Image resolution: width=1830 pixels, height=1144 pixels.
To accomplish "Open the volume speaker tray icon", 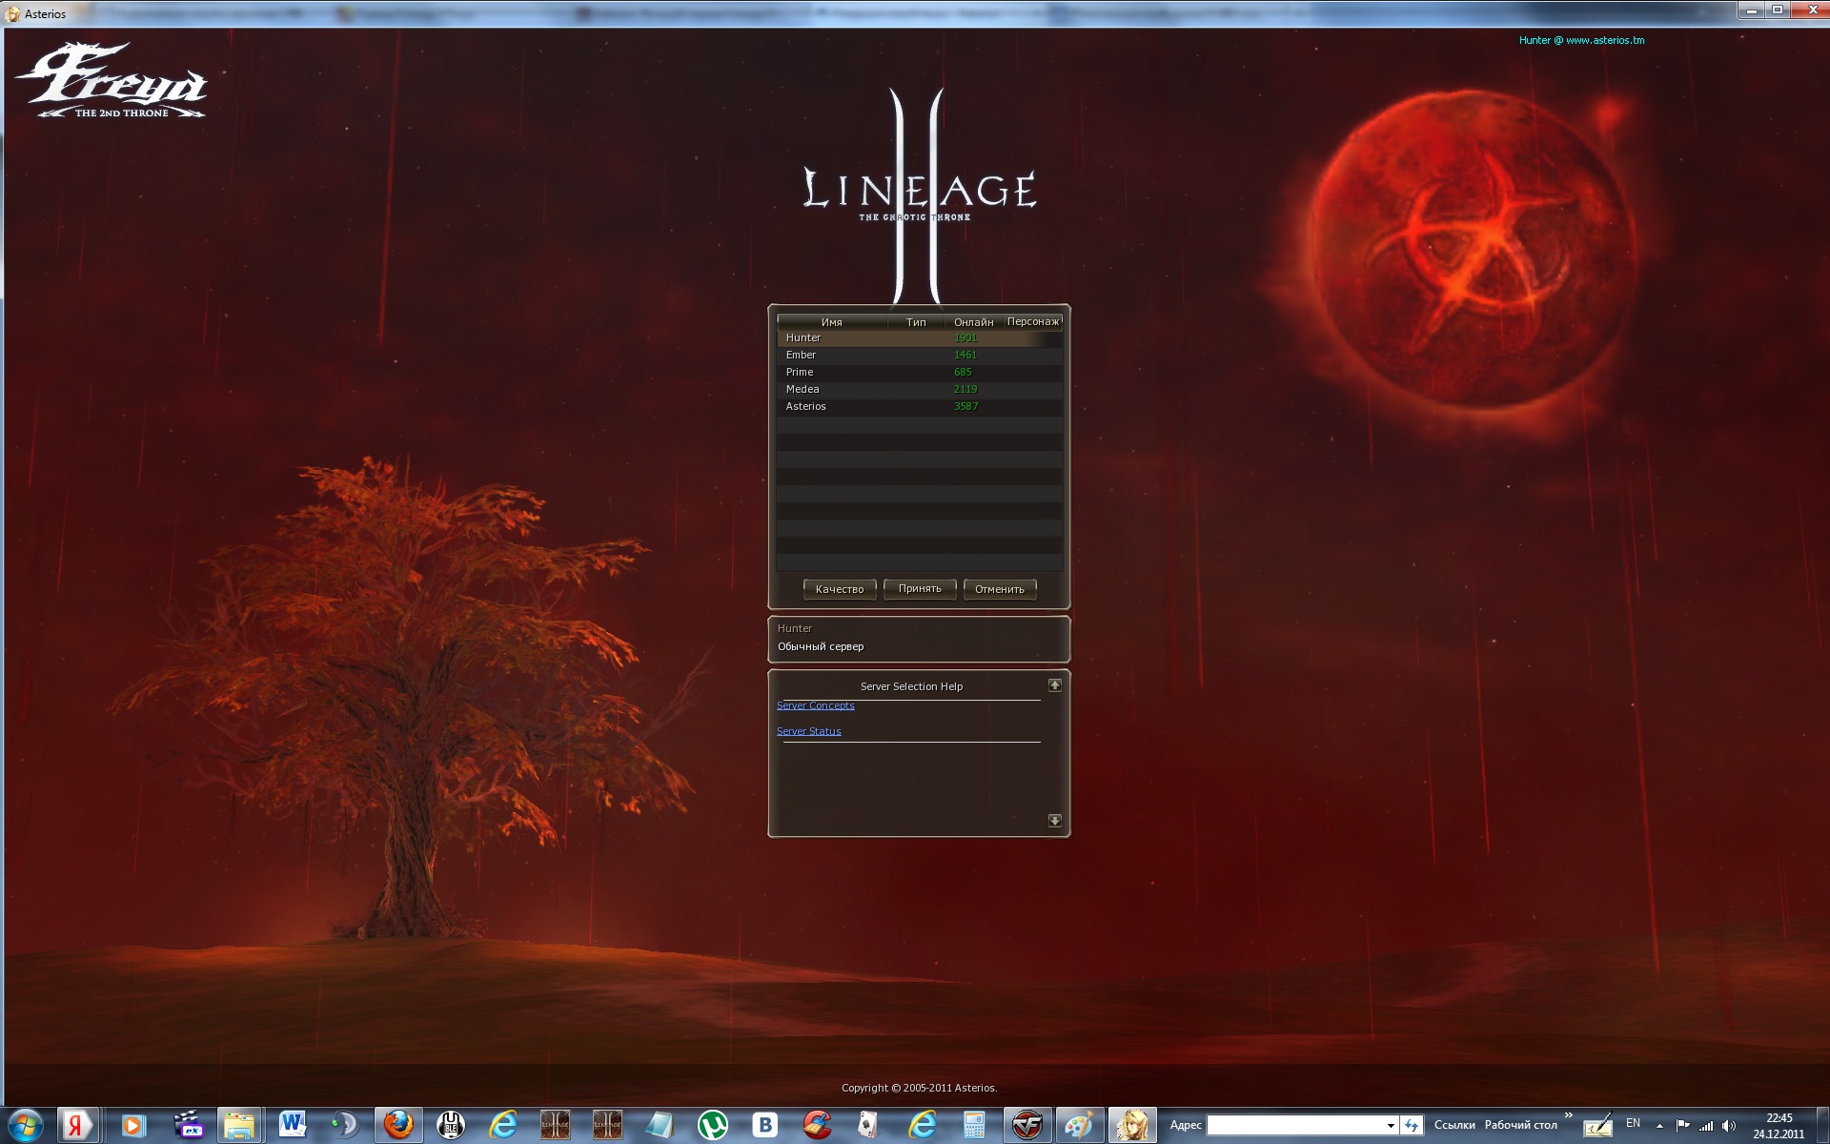I will [1729, 1126].
